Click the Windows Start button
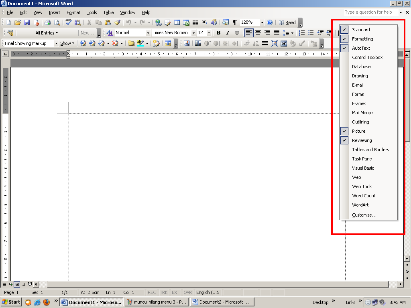 click(11, 302)
